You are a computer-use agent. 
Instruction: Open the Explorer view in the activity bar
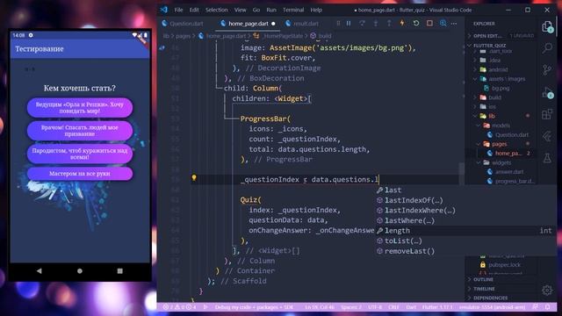(x=547, y=27)
